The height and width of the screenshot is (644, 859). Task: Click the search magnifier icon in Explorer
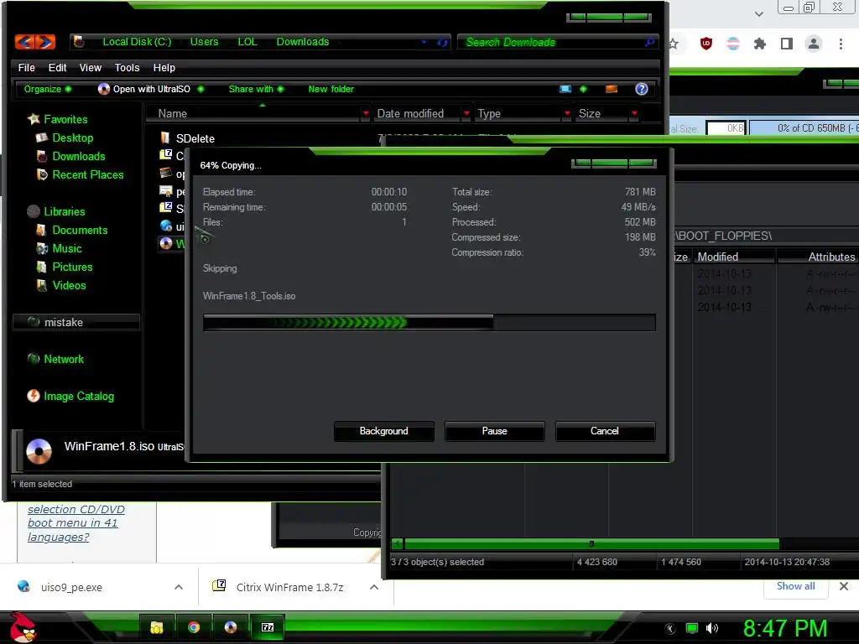[650, 42]
